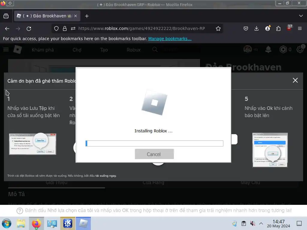Open Khám phá menu item
Screen dimensions: 307x230
[x=43, y=50]
